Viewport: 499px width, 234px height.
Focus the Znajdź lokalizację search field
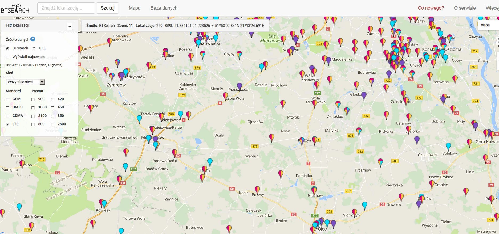click(x=66, y=8)
